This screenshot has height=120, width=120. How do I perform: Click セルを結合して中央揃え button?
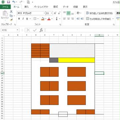click(99, 19)
